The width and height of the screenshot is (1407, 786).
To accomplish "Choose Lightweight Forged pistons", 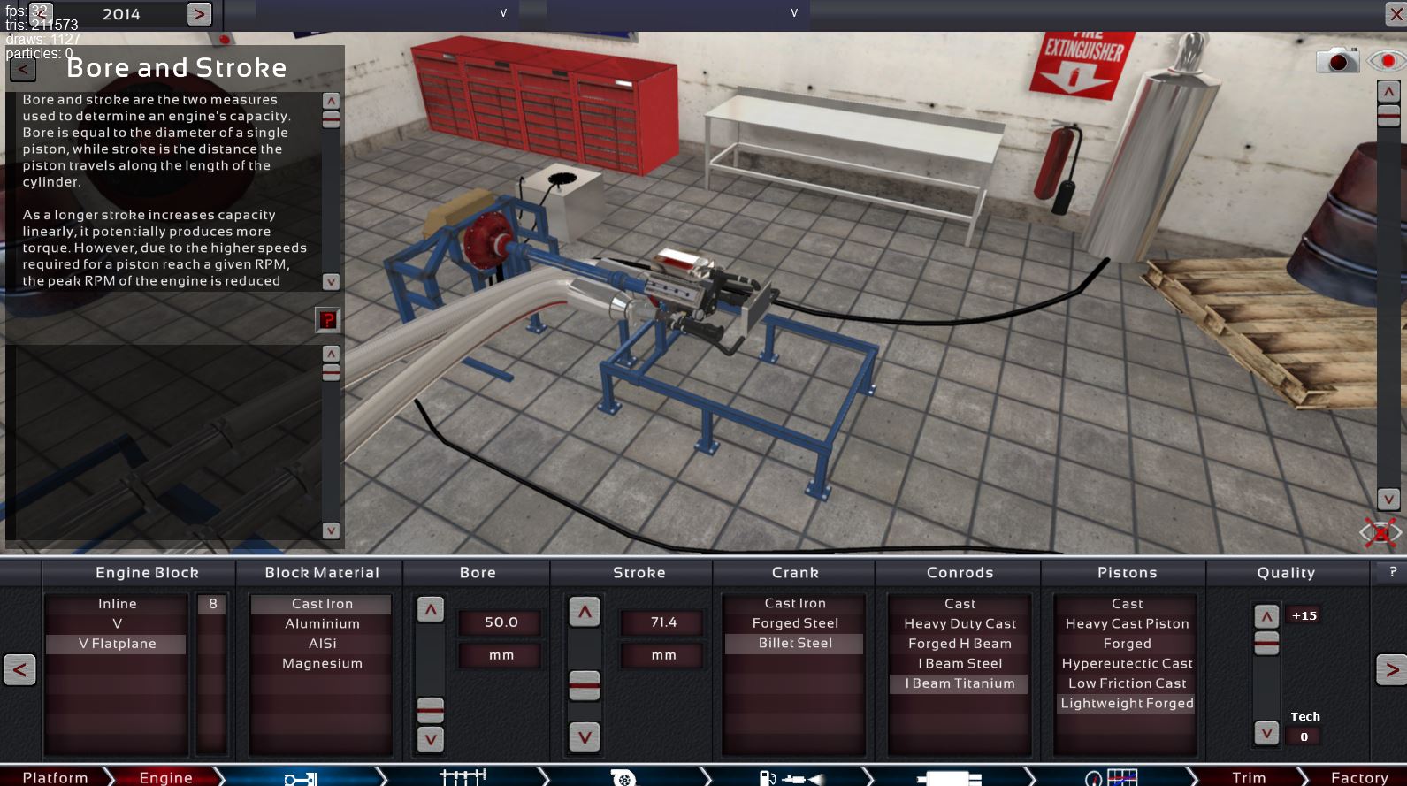I will (1127, 704).
